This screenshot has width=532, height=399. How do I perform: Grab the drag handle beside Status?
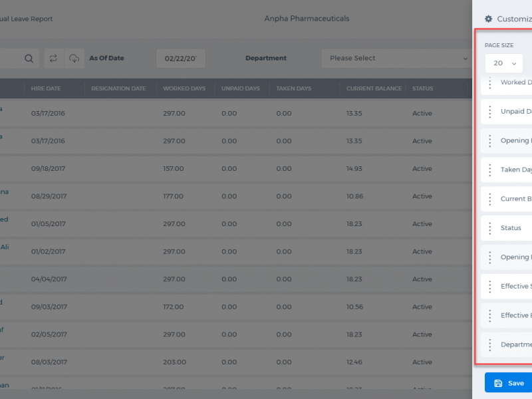490,228
